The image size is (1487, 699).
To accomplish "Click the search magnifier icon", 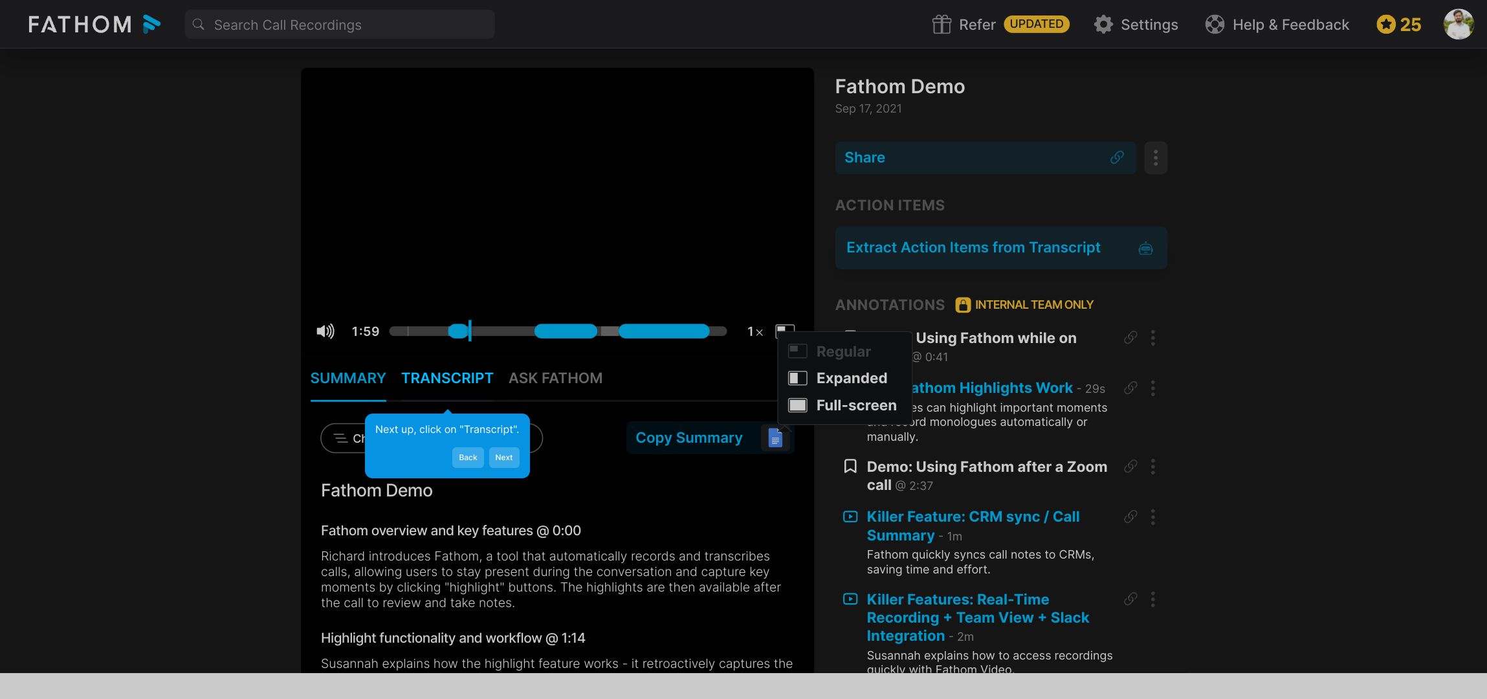I will coord(199,25).
